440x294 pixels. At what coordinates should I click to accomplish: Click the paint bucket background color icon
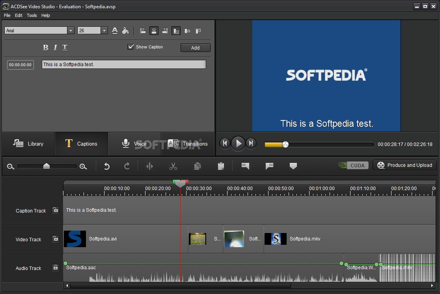point(125,31)
